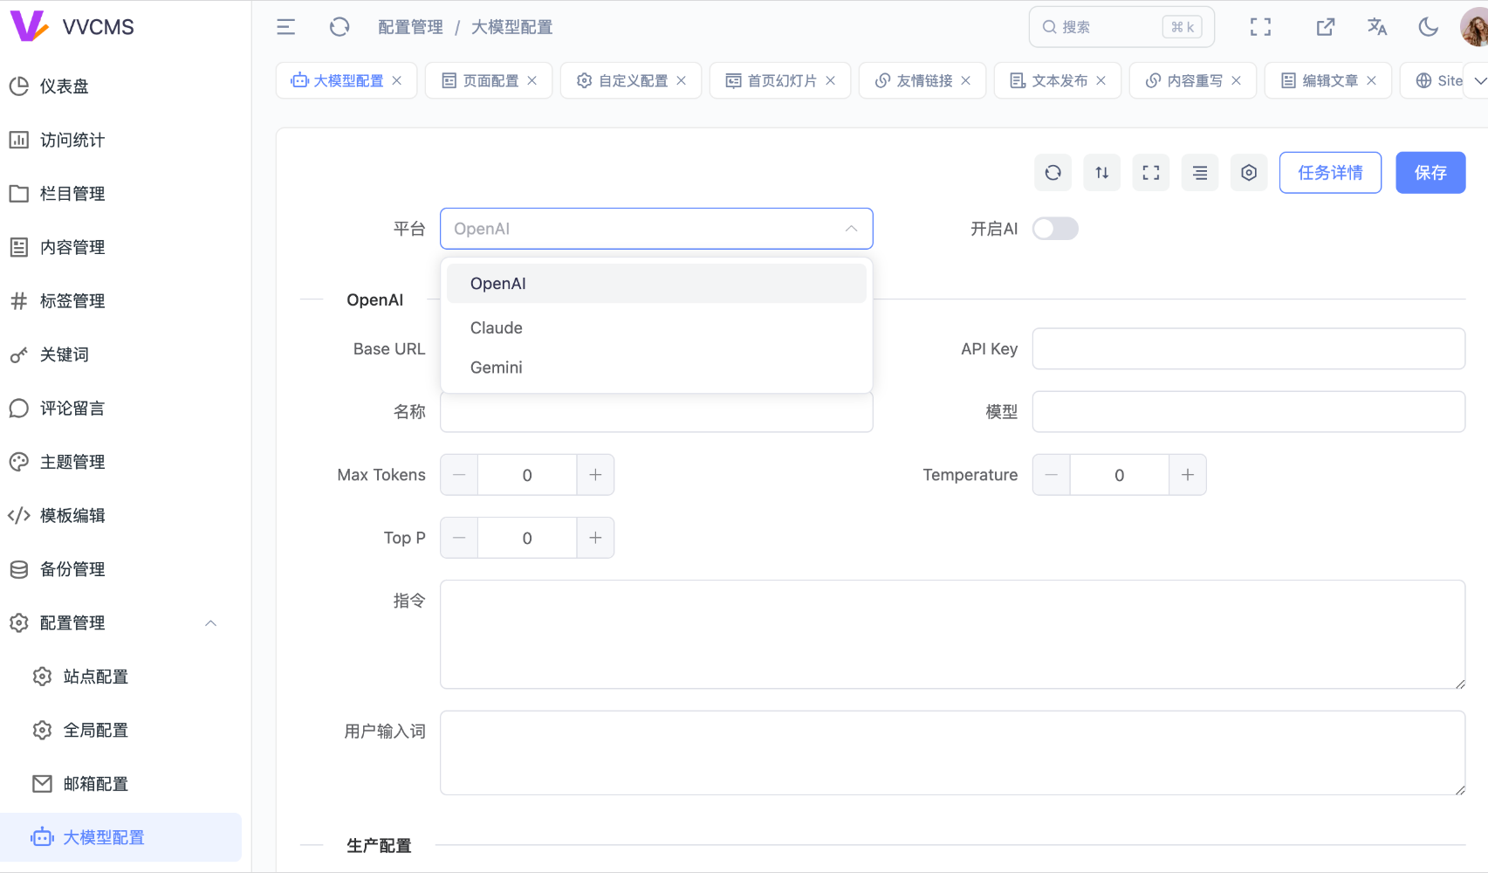Image resolution: width=1488 pixels, height=873 pixels.
Task: Increase Top P with plus button
Action: click(x=595, y=538)
